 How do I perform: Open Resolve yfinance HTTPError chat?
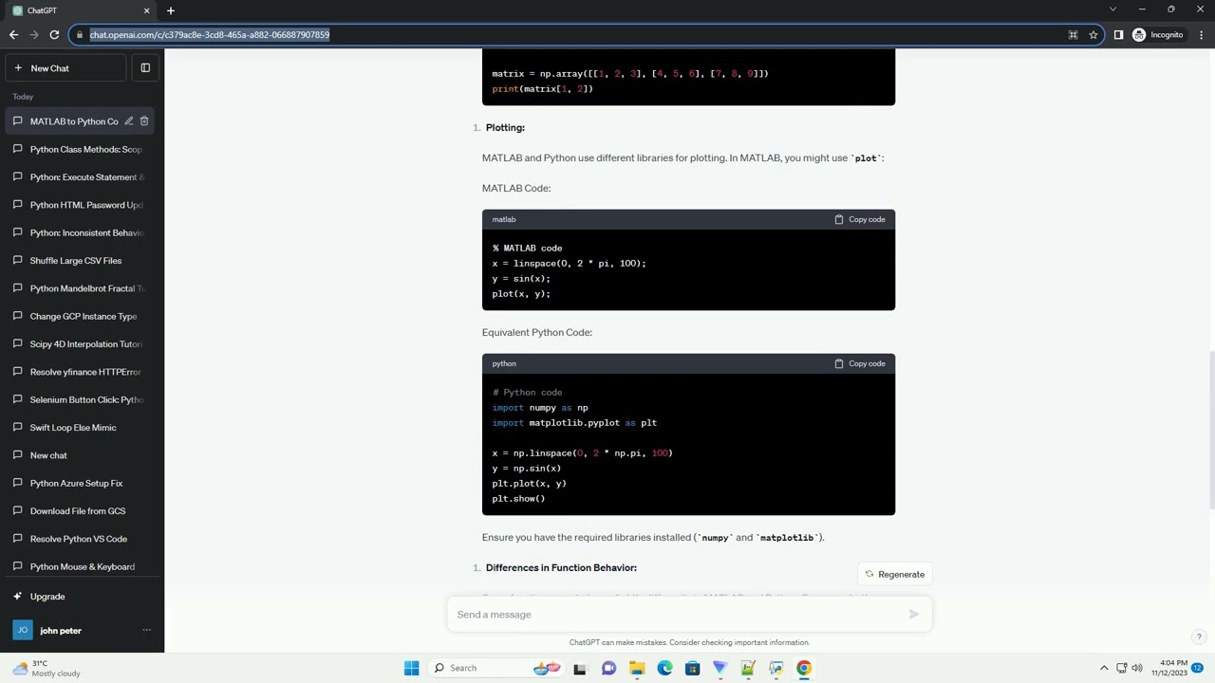[x=82, y=372]
